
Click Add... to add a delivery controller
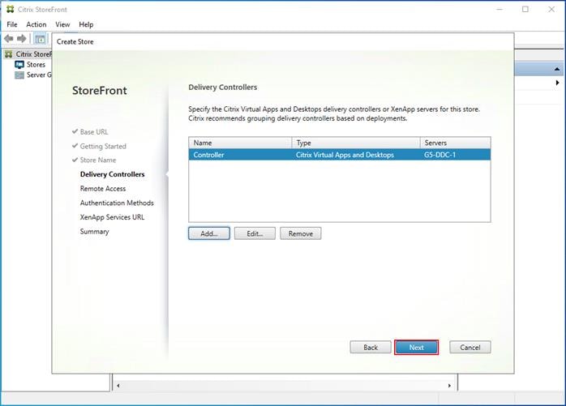pyautogui.click(x=208, y=233)
